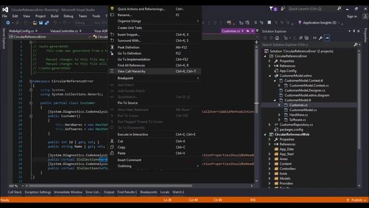Click Rename in the context menu
This screenshot has width=369, height=208.
155,15
